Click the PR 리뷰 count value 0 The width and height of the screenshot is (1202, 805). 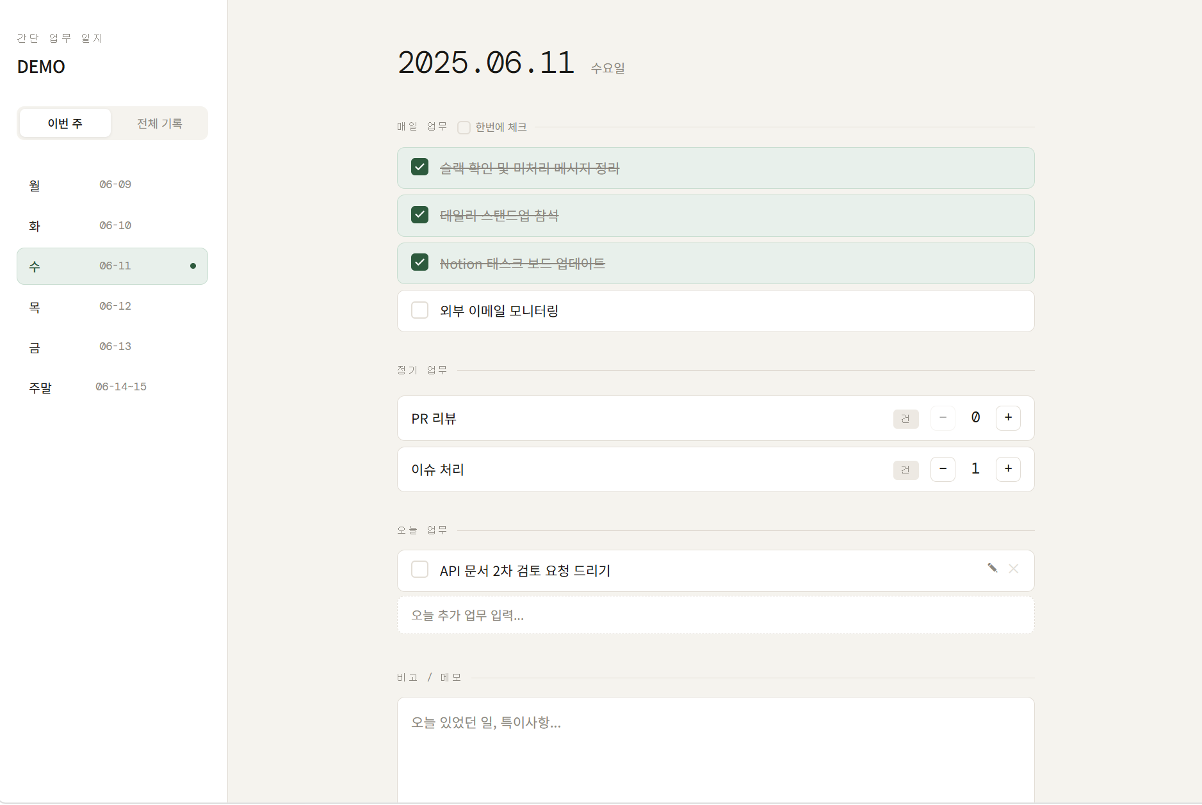[975, 417]
